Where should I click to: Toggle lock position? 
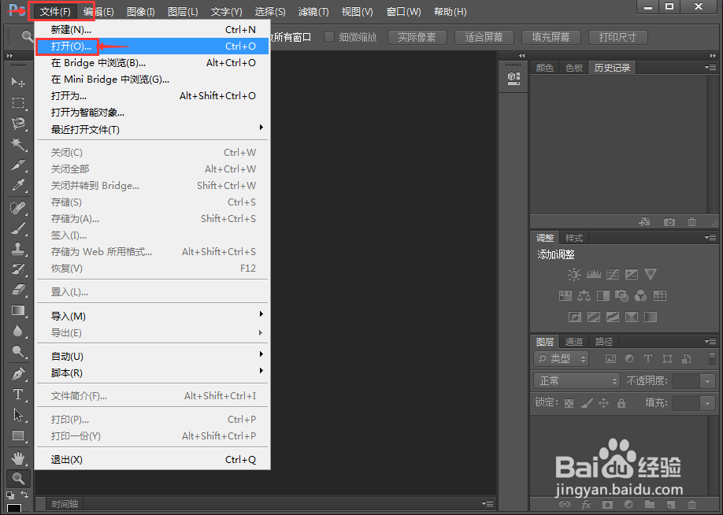click(603, 403)
